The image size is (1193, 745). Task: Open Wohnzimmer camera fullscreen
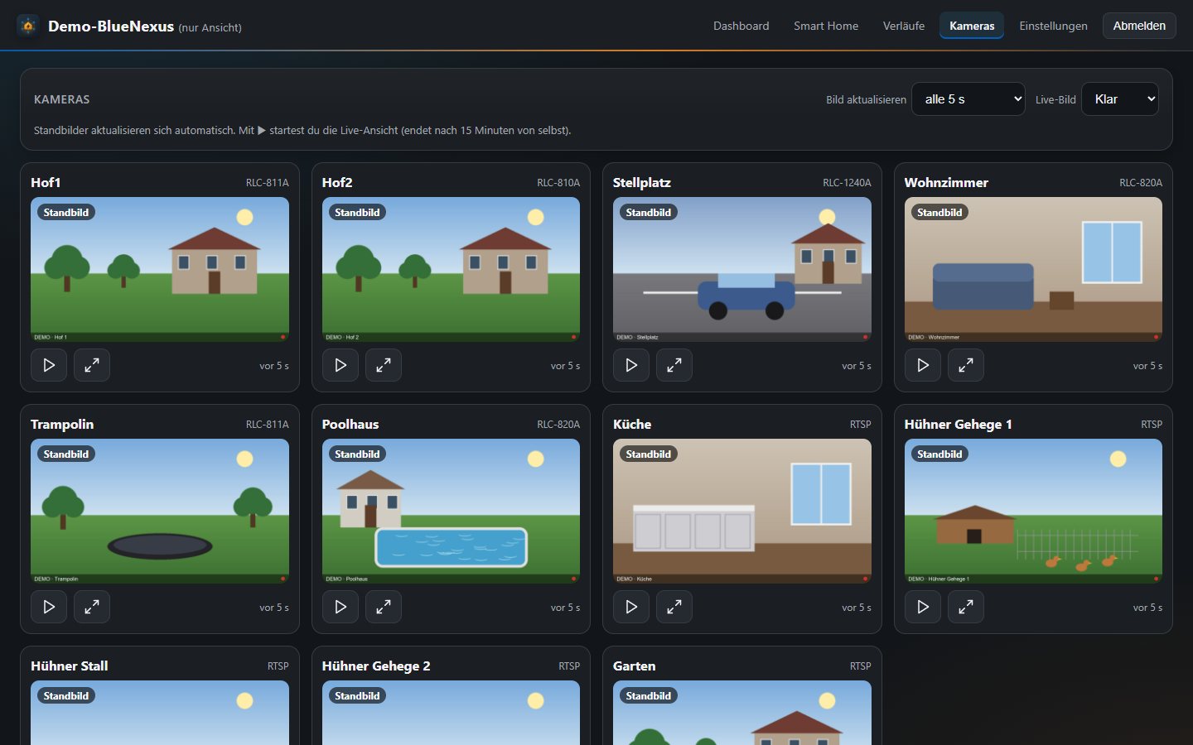(x=966, y=365)
